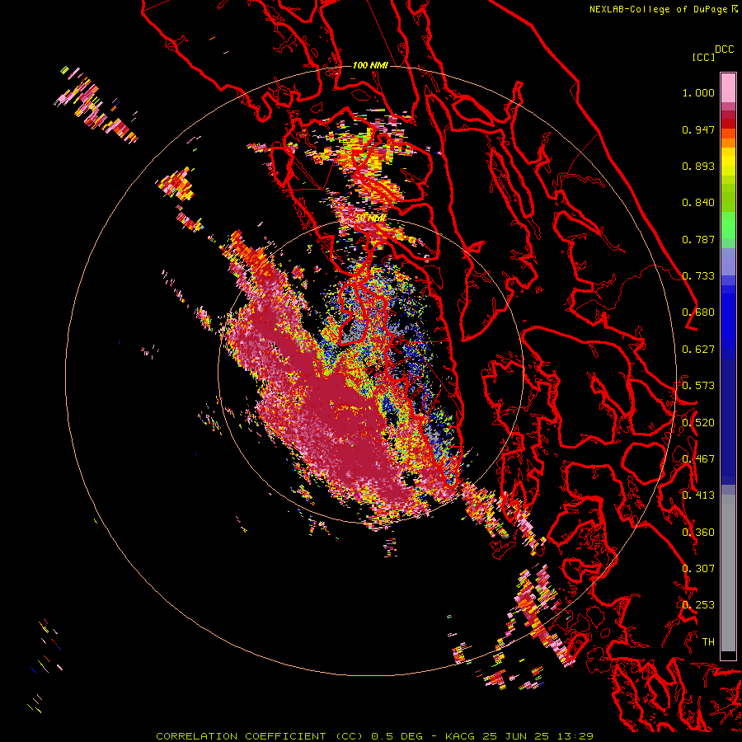Click the Correlation Coefficient caption at bottom
Image resolution: width=742 pixels, height=742 pixels.
point(374,736)
